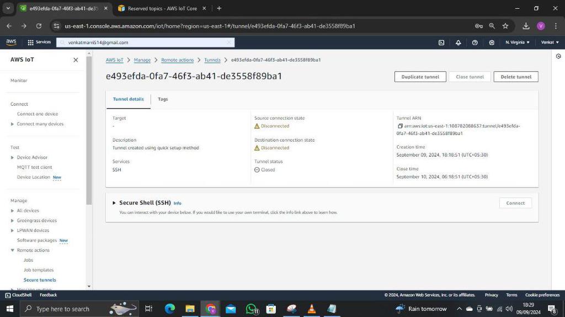The width and height of the screenshot is (565, 317).
Task: Go to the Tunnels breadcrumb link
Action: [x=212, y=60]
